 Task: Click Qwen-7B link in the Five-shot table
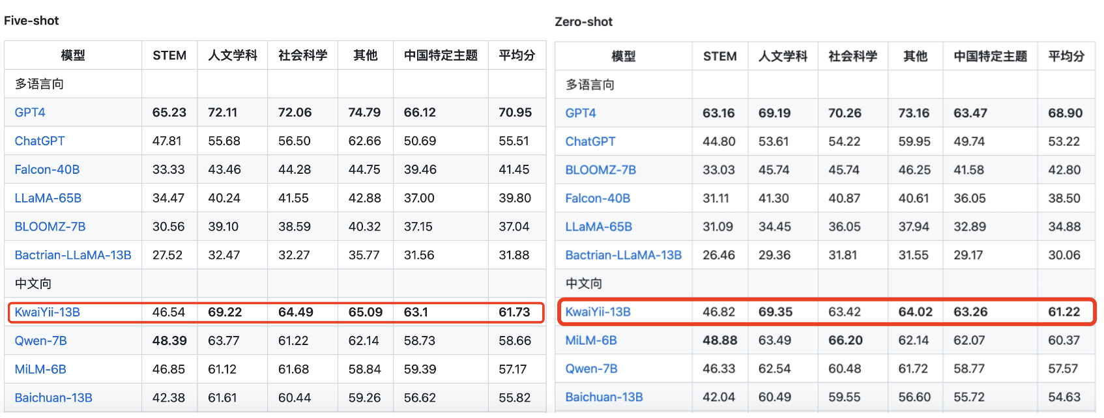click(40, 341)
